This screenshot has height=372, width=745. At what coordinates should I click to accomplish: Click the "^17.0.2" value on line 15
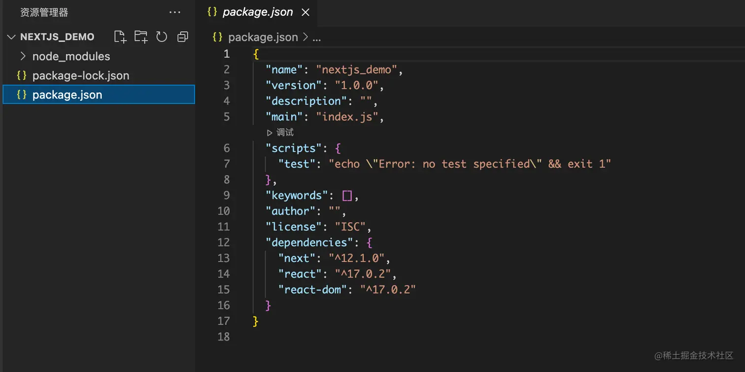pyautogui.click(x=388, y=290)
